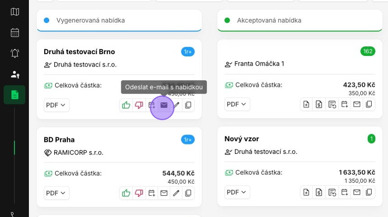Open PDF dropdown on Nový vzor card
Screen dimensions: 388x217
(x=237, y=193)
